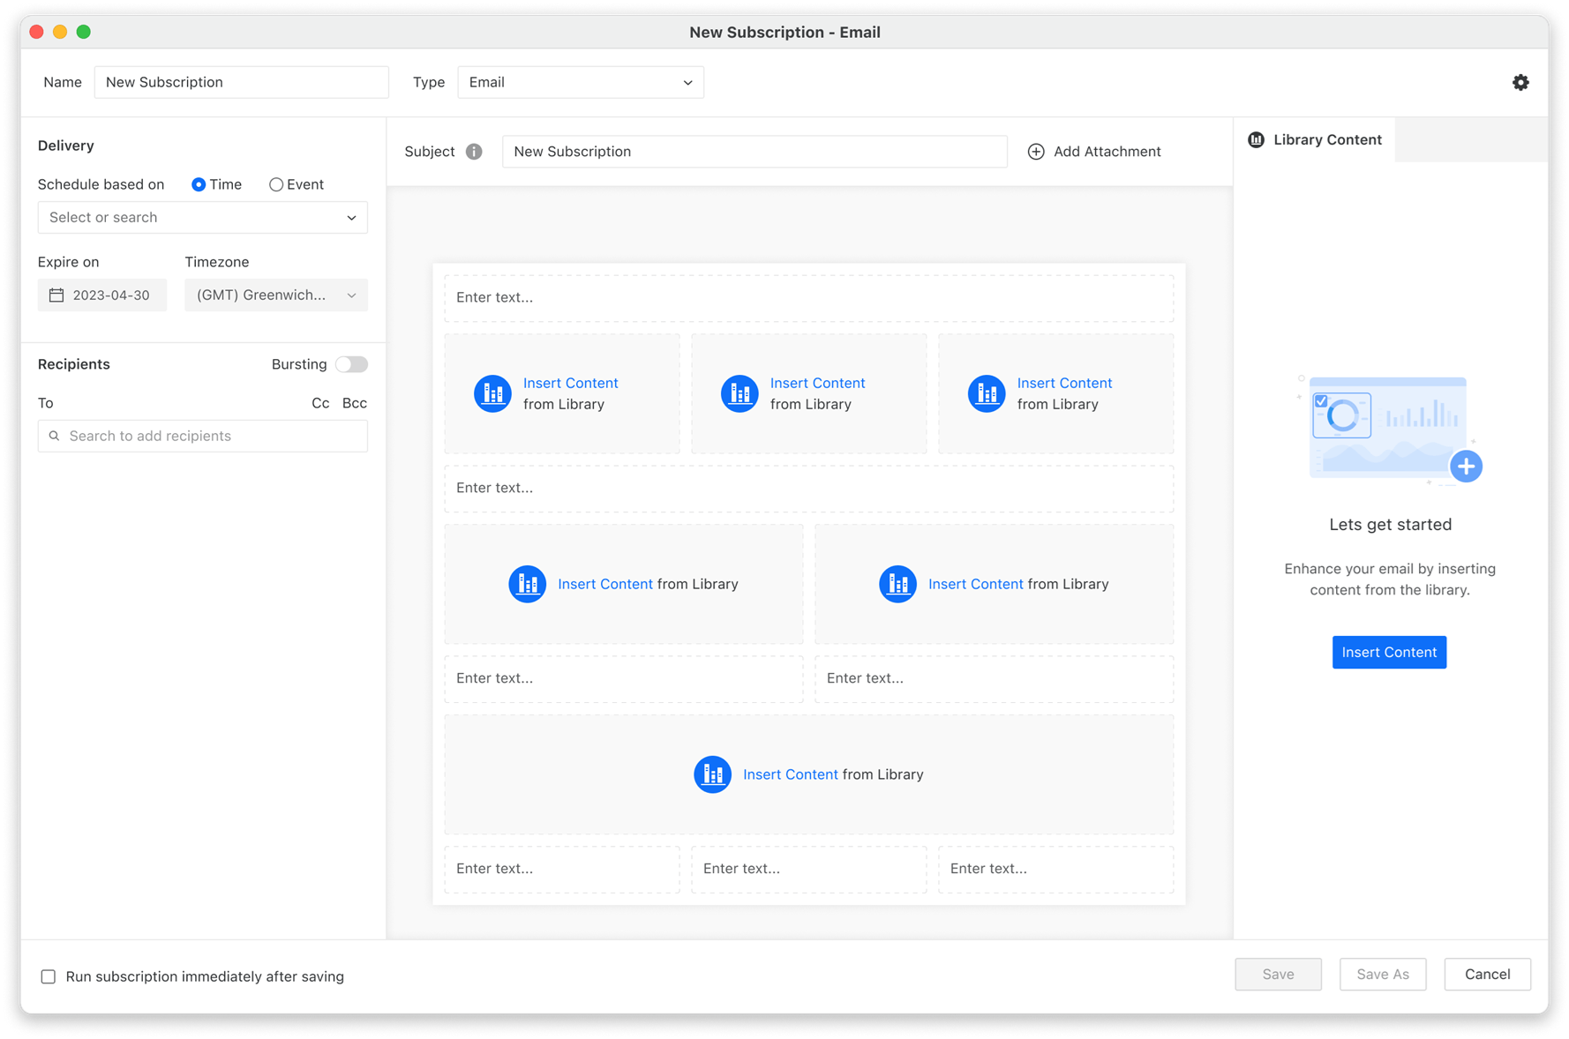Click the Save As button
The width and height of the screenshot is (1569, 1039).
click(1383, 974)
